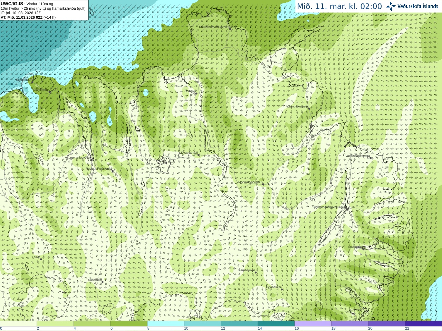Click the Sandbúðir station label
Image resolution: width=442 pixels, height=331 pixels.
click(x=95, y=280)
